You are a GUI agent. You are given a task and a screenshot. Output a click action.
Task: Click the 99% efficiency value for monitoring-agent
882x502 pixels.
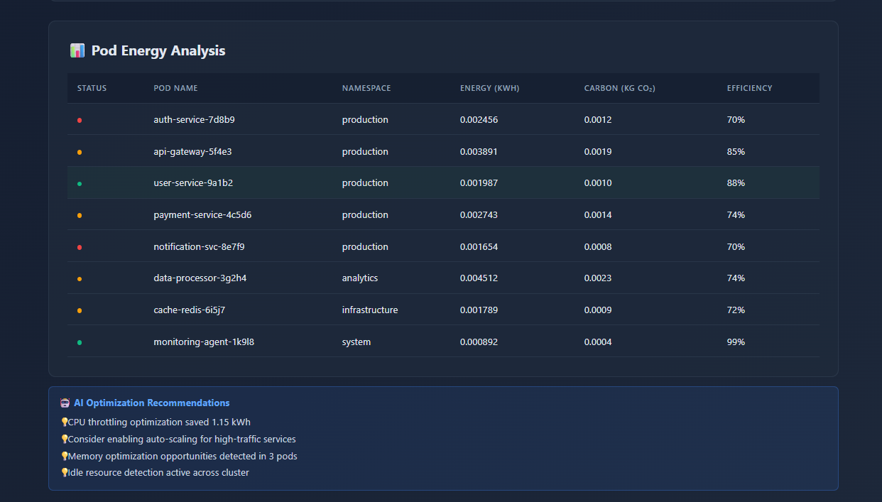(x=736, y=342)
